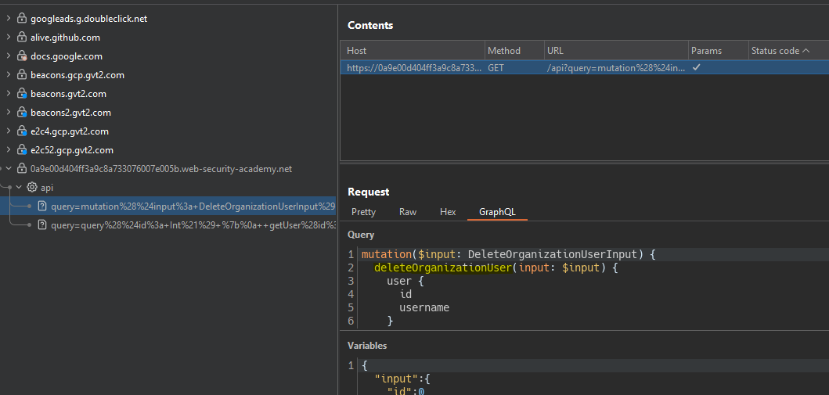This screenshot has width=829, height=395.
Task: Show the Hex request view
Action: [448, 212]
